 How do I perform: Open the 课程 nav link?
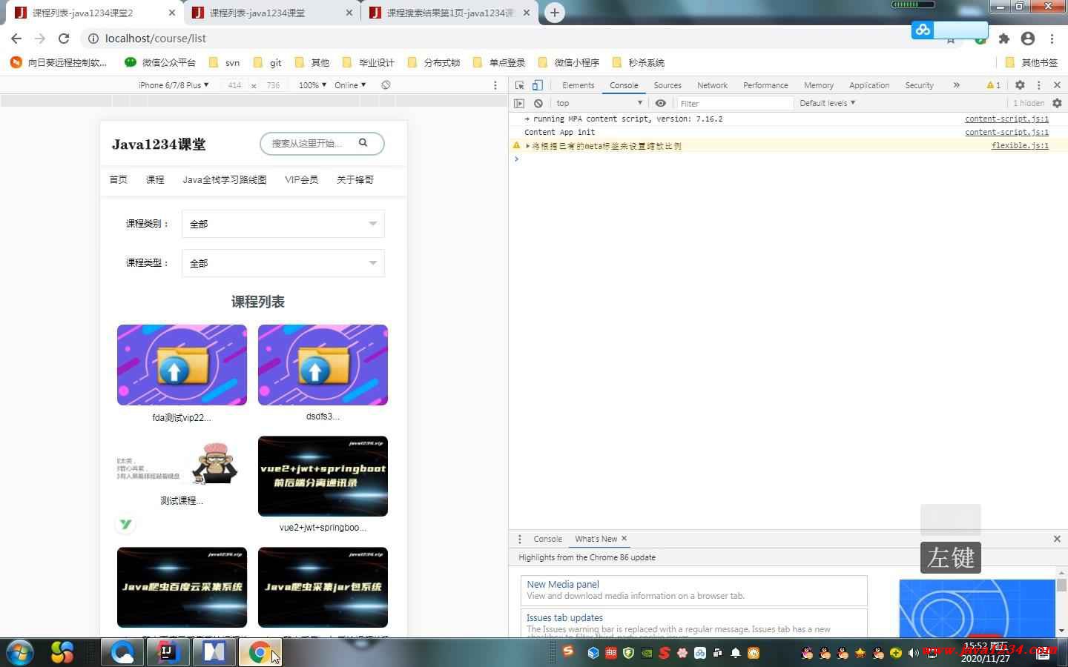coord(155,179)
